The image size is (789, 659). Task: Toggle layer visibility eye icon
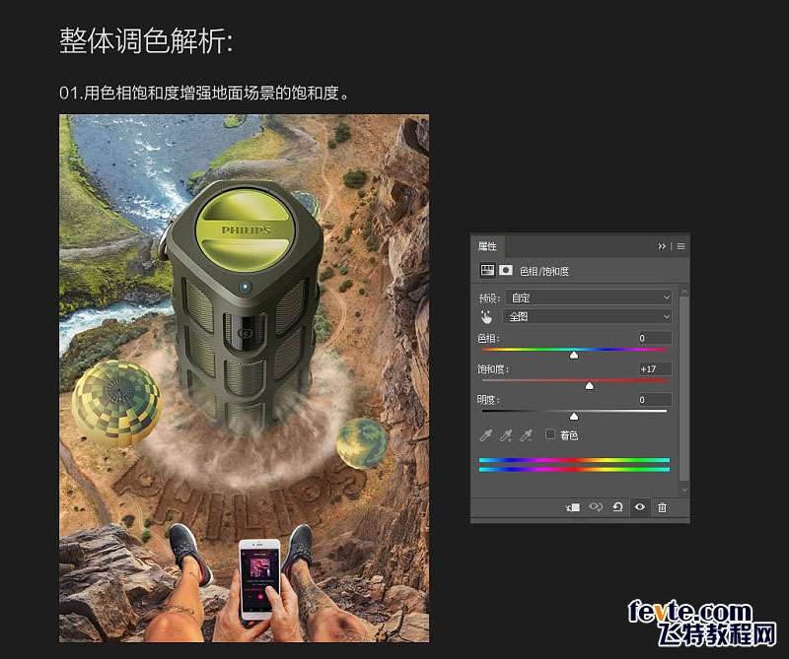coord(639,507)
